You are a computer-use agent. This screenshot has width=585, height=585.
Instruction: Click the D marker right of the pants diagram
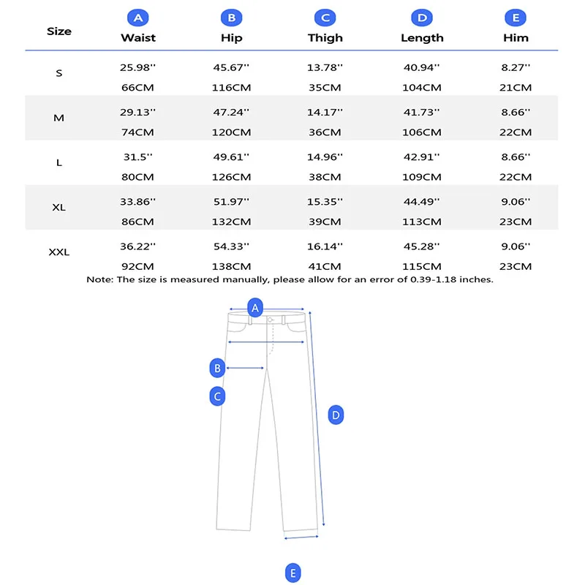pyautogui.click(x=336, y=415)
